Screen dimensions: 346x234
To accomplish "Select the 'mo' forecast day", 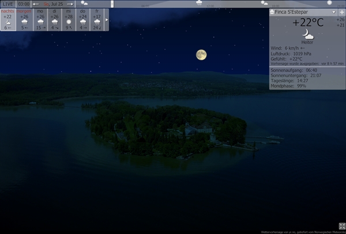I will click(40, 20).
